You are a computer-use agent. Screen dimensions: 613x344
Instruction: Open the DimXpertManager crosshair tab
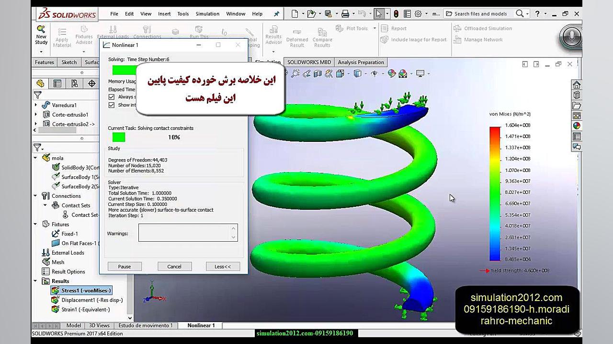click(92, 84)
